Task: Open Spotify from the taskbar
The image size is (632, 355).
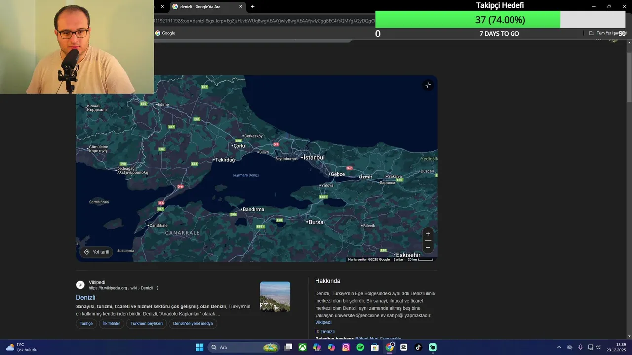Action: (x=360, y=347)
